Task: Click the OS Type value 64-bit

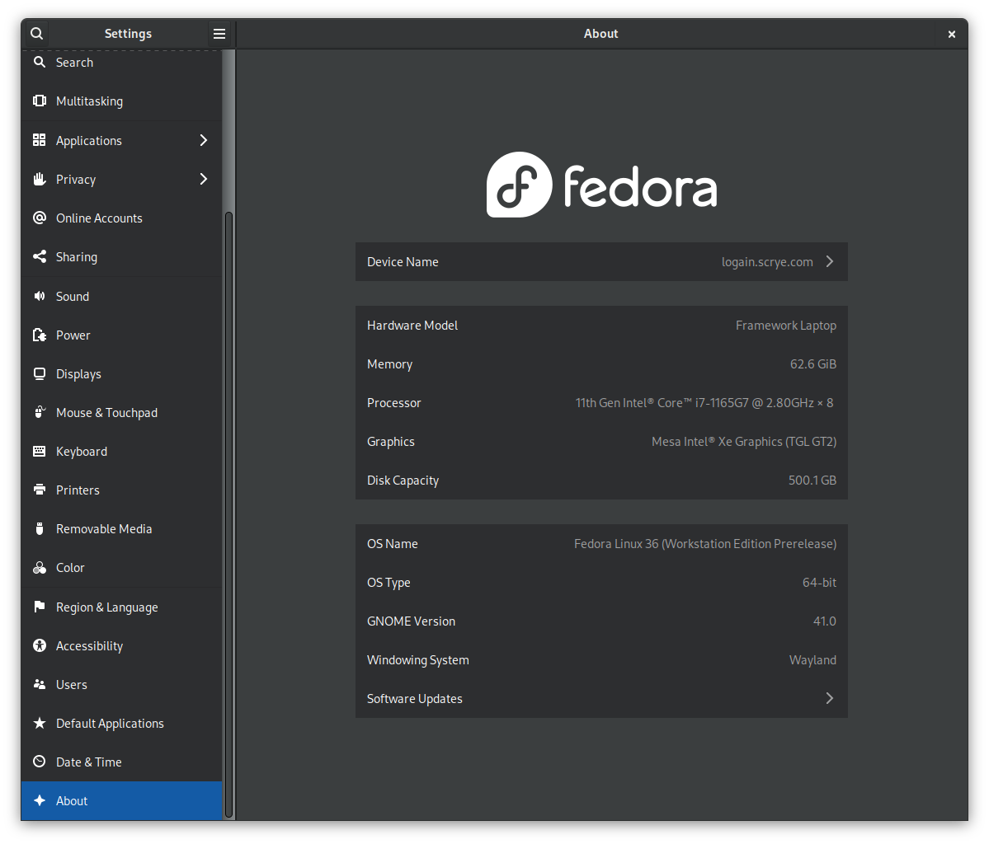Action: (x=819, y=583)
